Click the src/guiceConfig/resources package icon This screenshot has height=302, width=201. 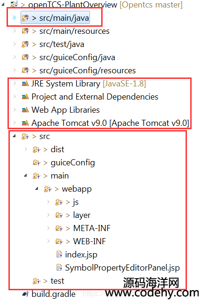(x=25, y=70)
